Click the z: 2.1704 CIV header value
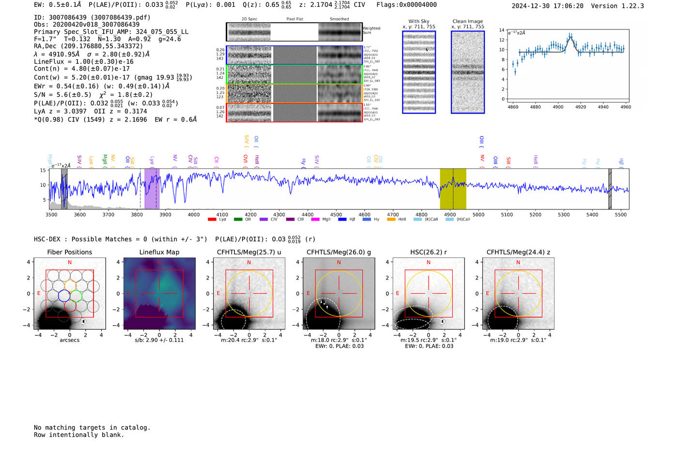 (332, 5)
